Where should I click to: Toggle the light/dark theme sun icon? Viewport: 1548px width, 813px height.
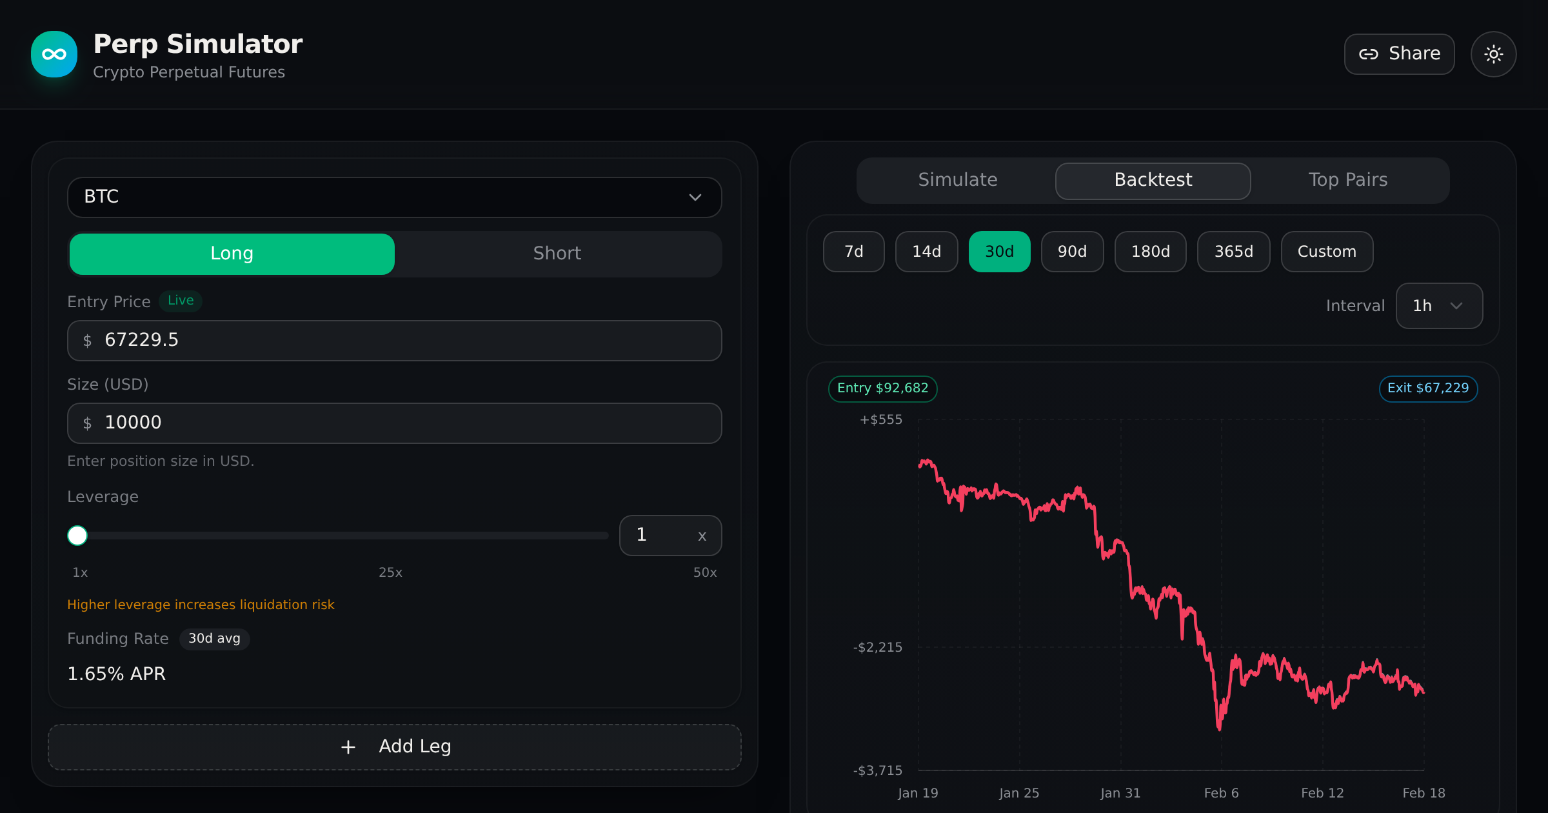1493,54
